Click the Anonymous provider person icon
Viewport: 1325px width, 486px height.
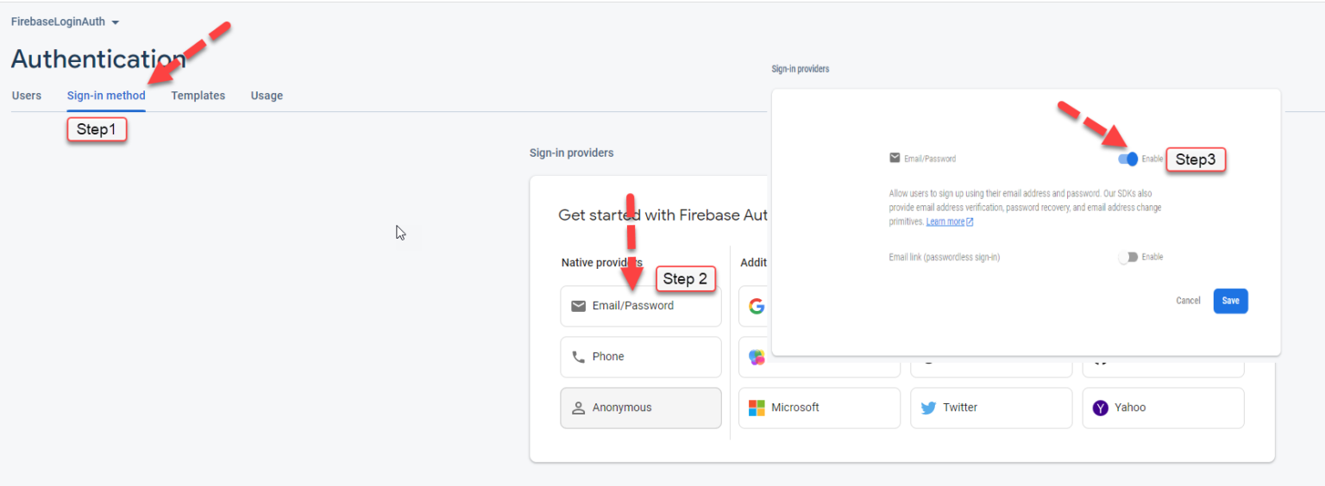pos(578,408)
